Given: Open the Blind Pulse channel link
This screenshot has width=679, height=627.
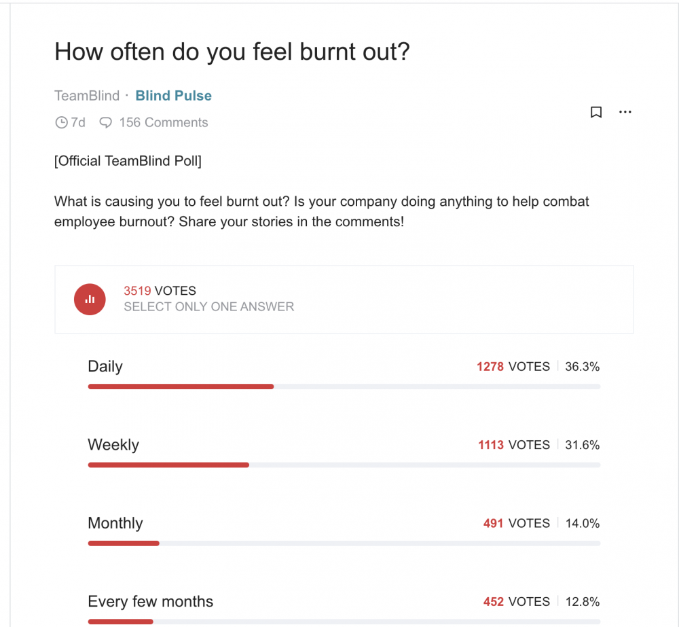Looking at the screenshot, I should 174,96.
